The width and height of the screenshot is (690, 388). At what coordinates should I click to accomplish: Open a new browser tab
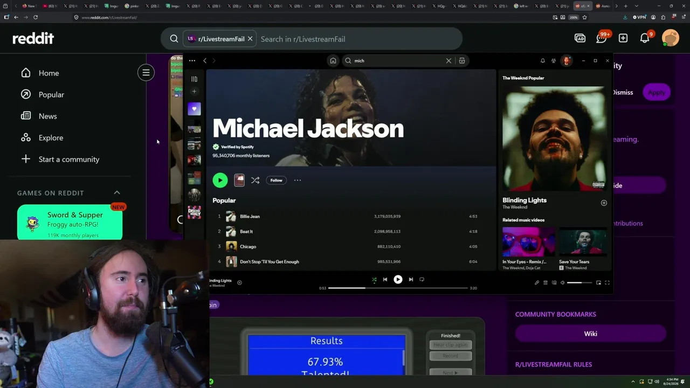click(625, 6)
